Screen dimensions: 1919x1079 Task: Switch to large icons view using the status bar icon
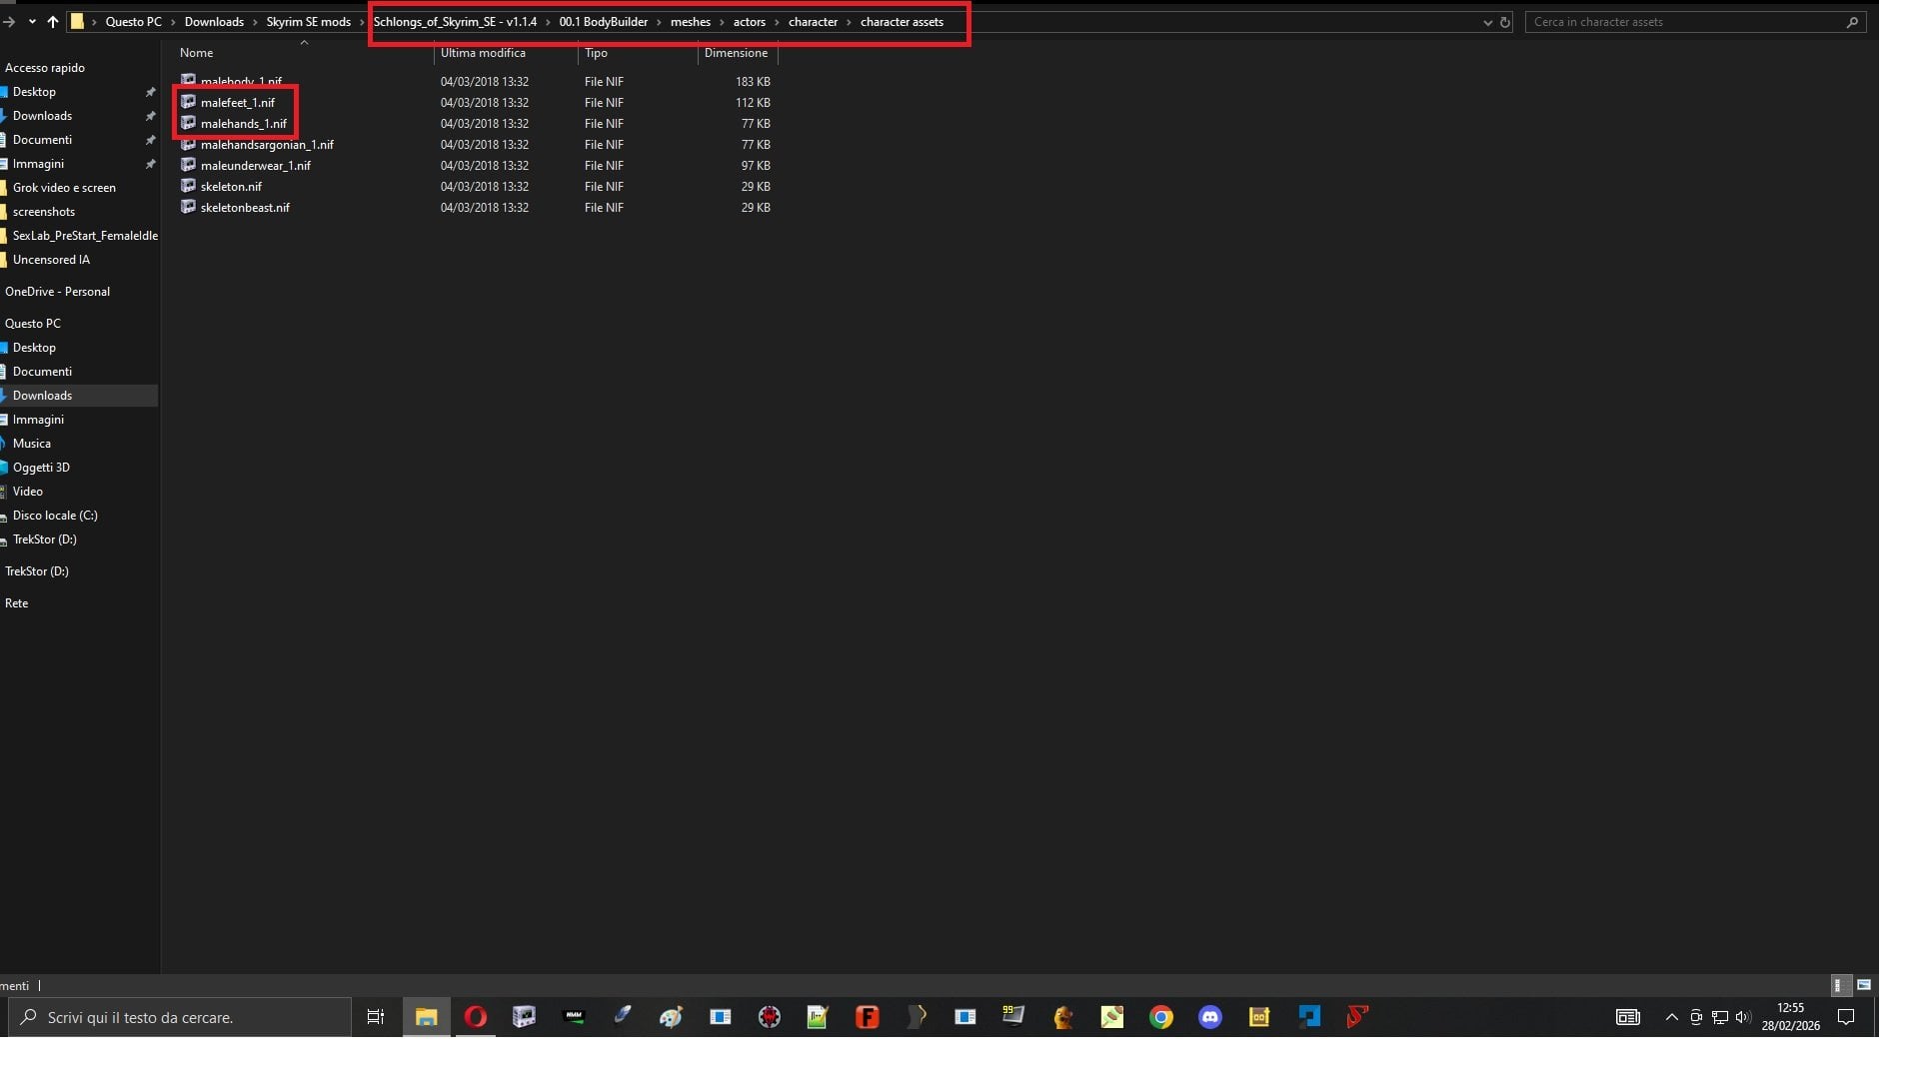coord(1864,985)
